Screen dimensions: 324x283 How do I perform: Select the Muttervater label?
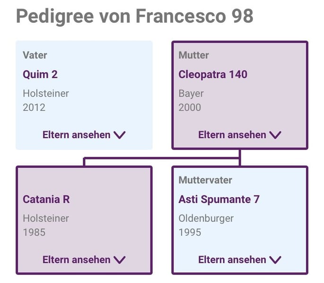coord(205,180)
